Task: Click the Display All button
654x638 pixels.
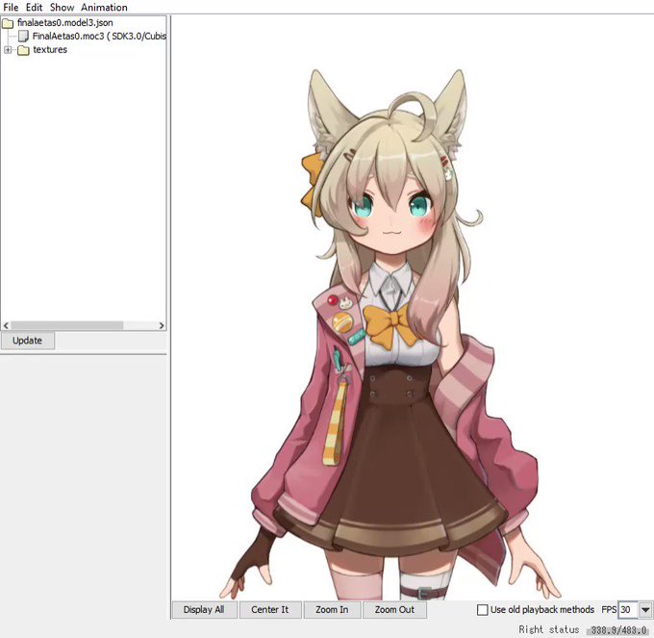Action: point(204,610)
